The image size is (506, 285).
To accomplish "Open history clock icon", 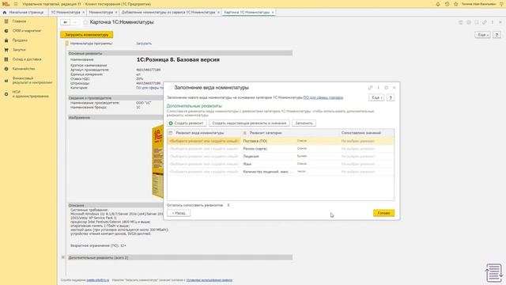I will [447, 4].
